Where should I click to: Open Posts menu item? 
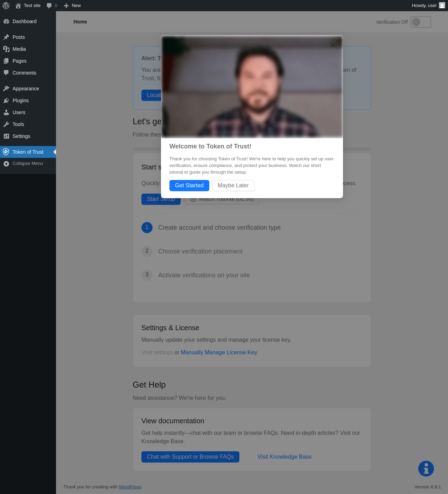28,37
